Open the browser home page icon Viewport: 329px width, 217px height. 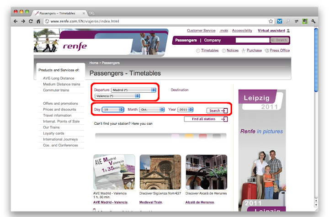[38, 21]
